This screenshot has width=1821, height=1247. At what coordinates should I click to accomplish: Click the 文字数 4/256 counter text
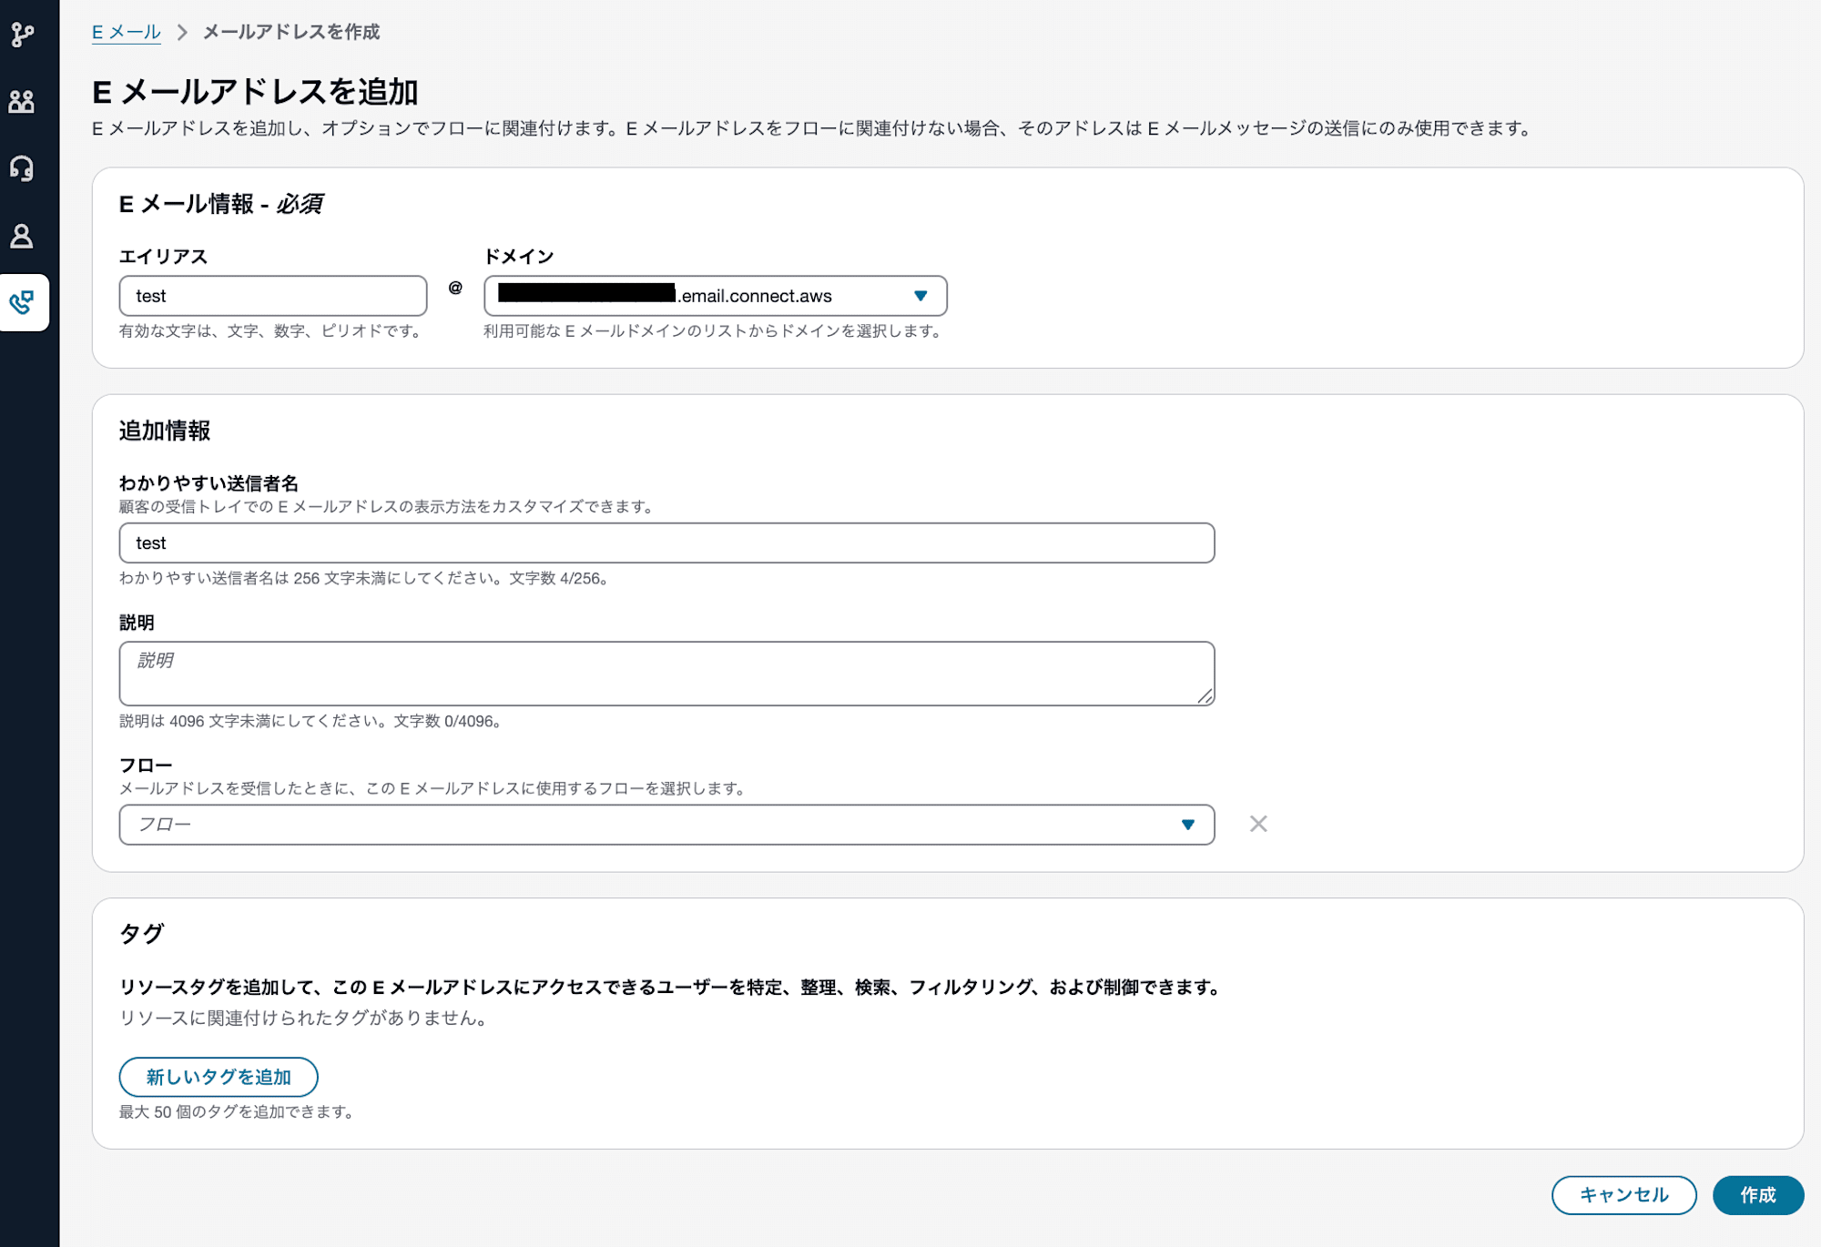pos(559,578)
